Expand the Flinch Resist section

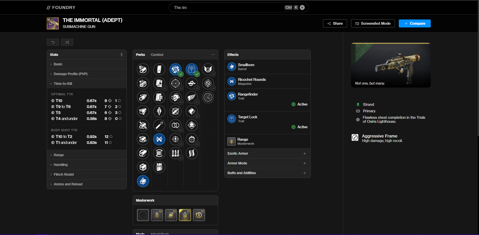tap(87, 174)
